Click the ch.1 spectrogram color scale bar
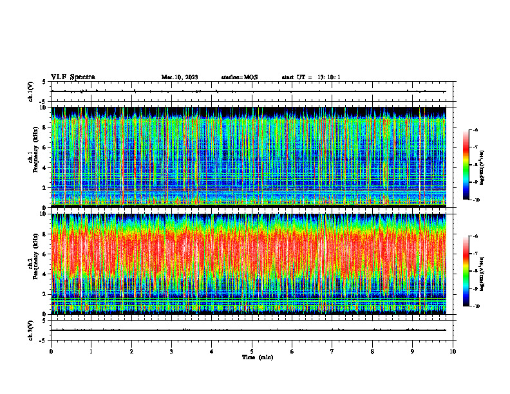 pos(466,165)
